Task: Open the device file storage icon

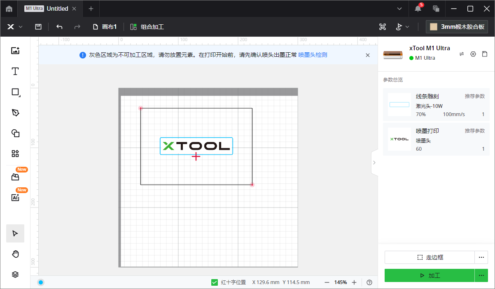Action: coord(485,54)
